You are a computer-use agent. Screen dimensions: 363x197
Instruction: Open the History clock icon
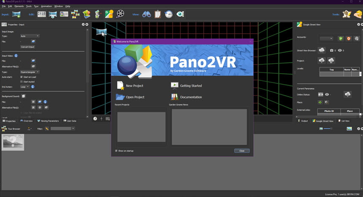pyautogui.click(x=169, y=14)
